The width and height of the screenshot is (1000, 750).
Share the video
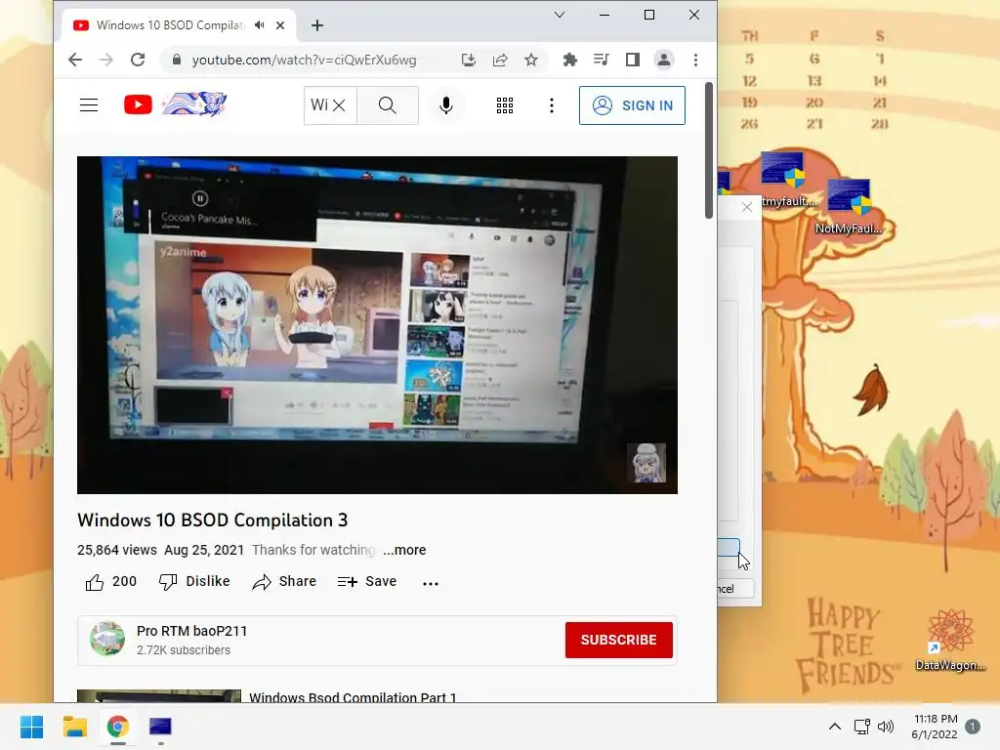click(x=284, y=582)
